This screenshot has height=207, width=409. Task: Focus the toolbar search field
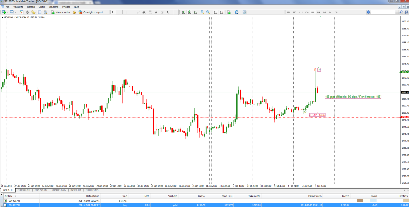(383, 12)
